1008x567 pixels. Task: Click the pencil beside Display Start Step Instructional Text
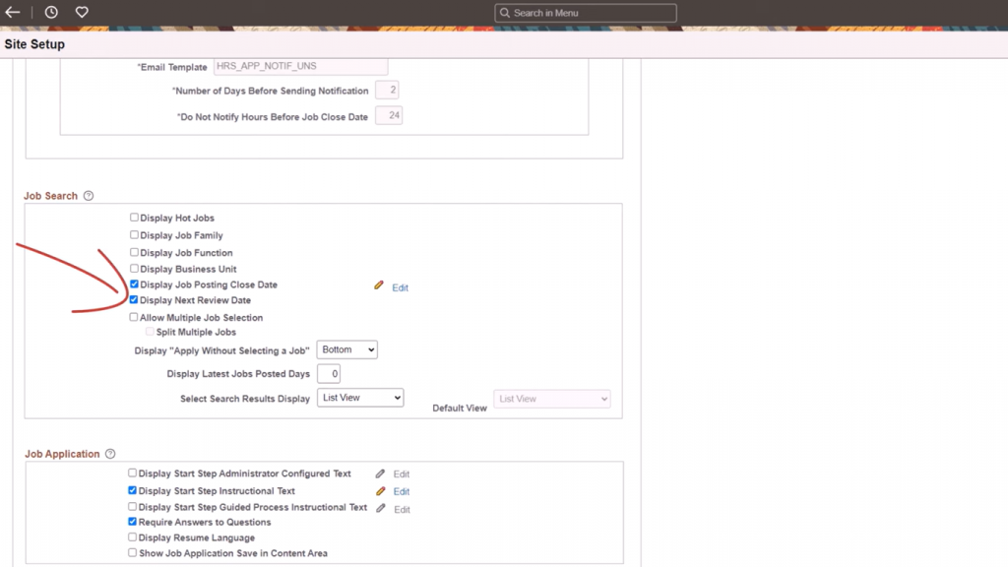click(x=379, y=490)
